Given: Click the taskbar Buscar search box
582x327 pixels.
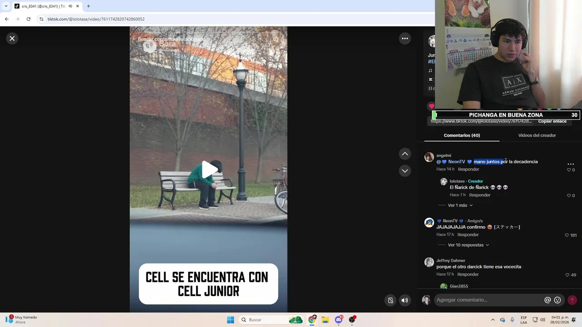Looking at the screenshot, I should (x=270, y=320).
